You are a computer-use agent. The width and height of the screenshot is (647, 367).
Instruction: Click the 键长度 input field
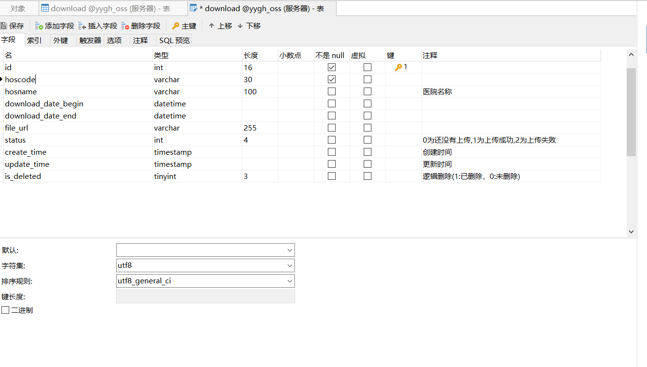tap(205, 296)
